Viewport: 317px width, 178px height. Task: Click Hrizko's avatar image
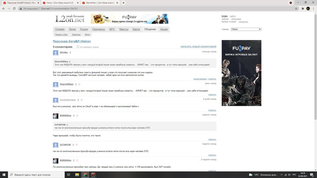[x=55, y=53]
